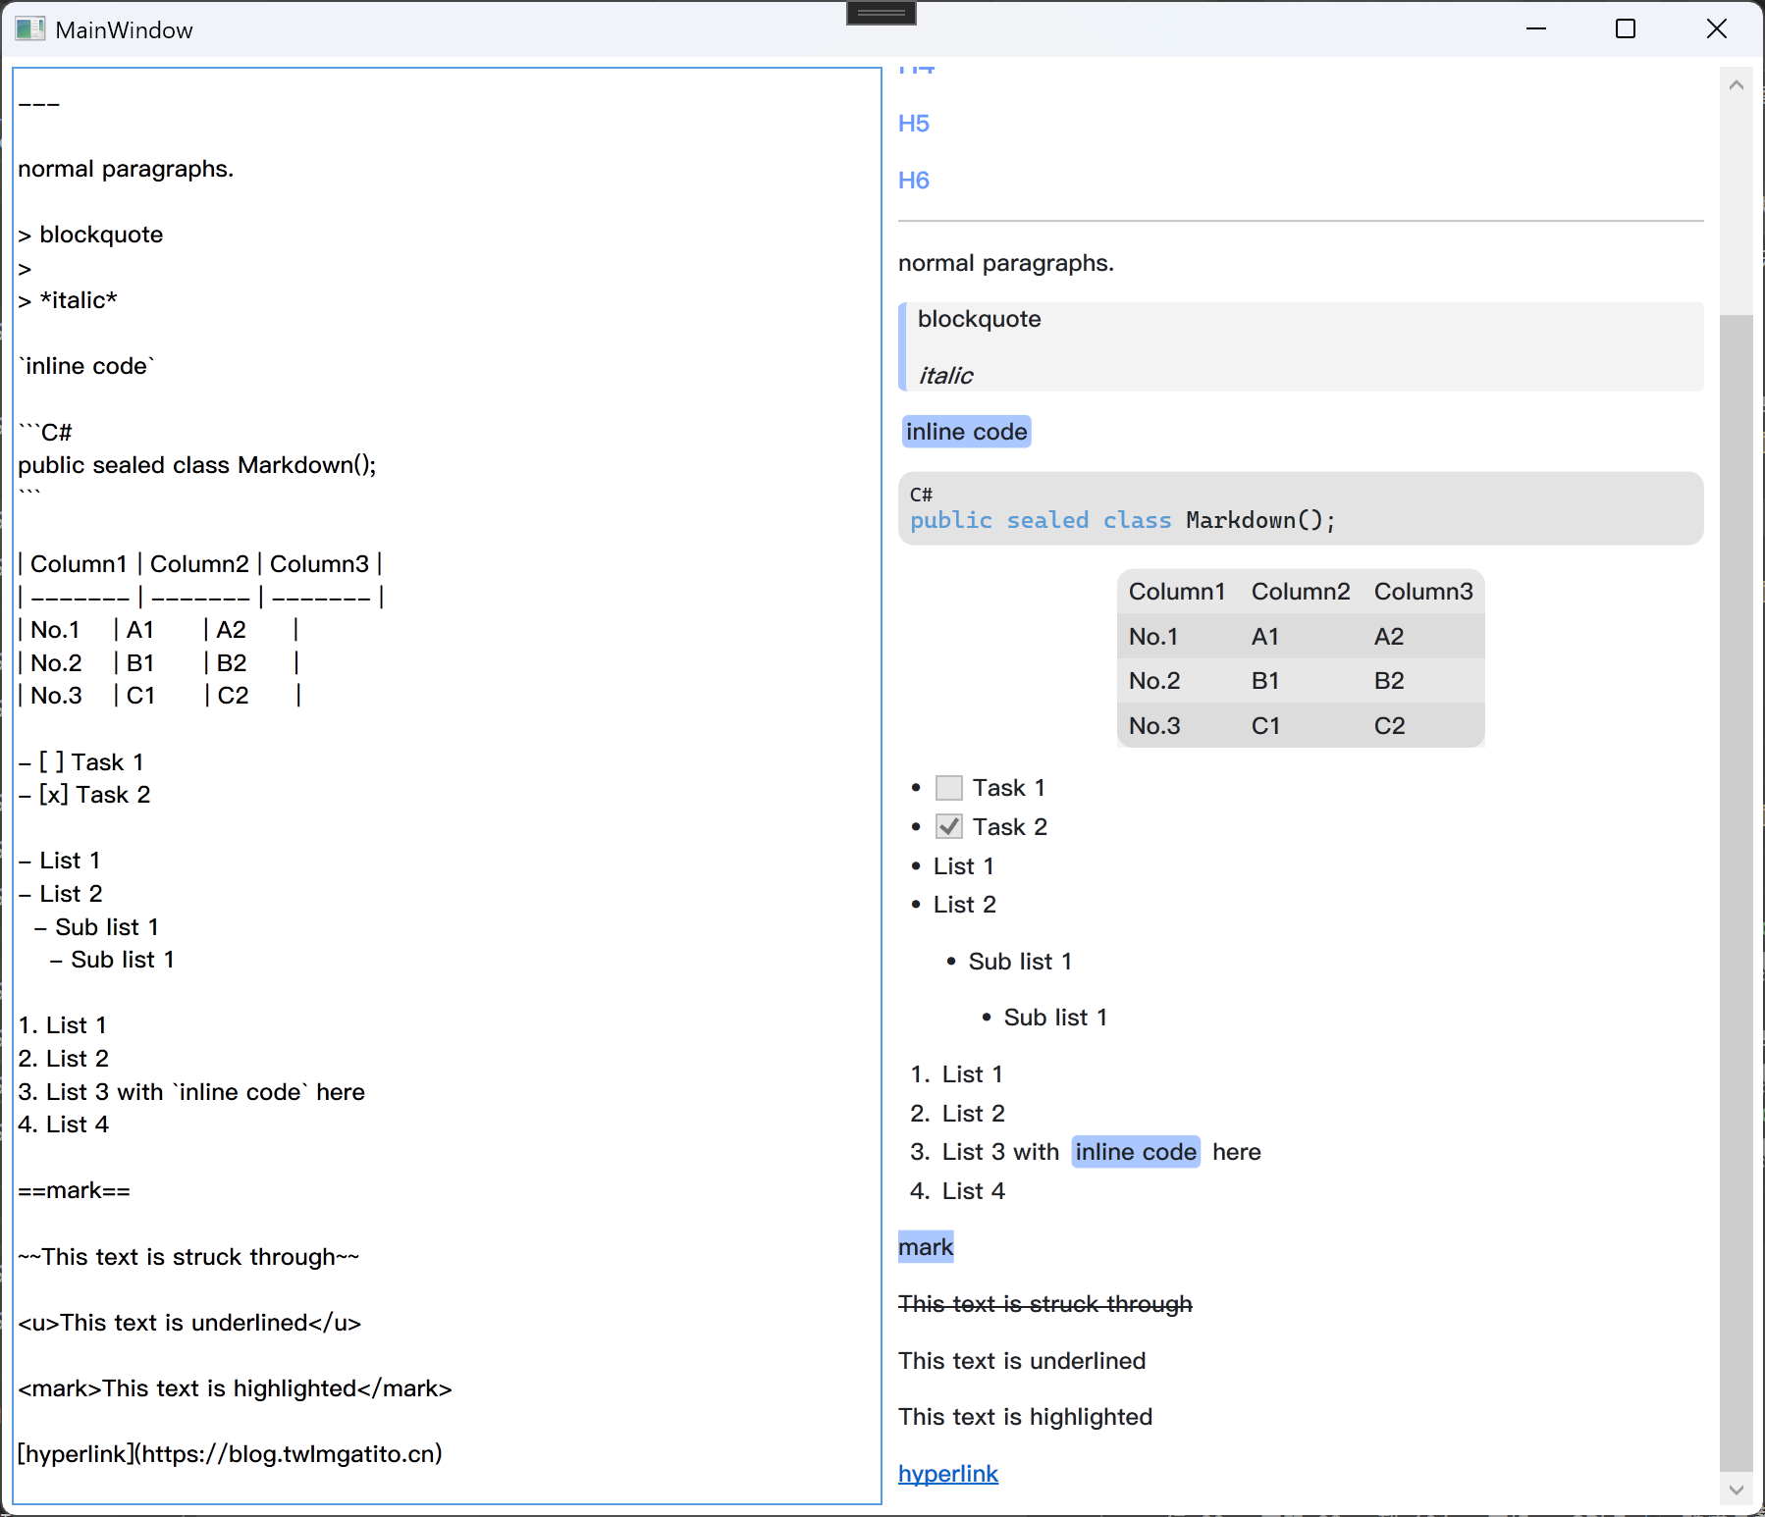Click the H6 heading in preview

pyautogui.click(x=913, y=181)
